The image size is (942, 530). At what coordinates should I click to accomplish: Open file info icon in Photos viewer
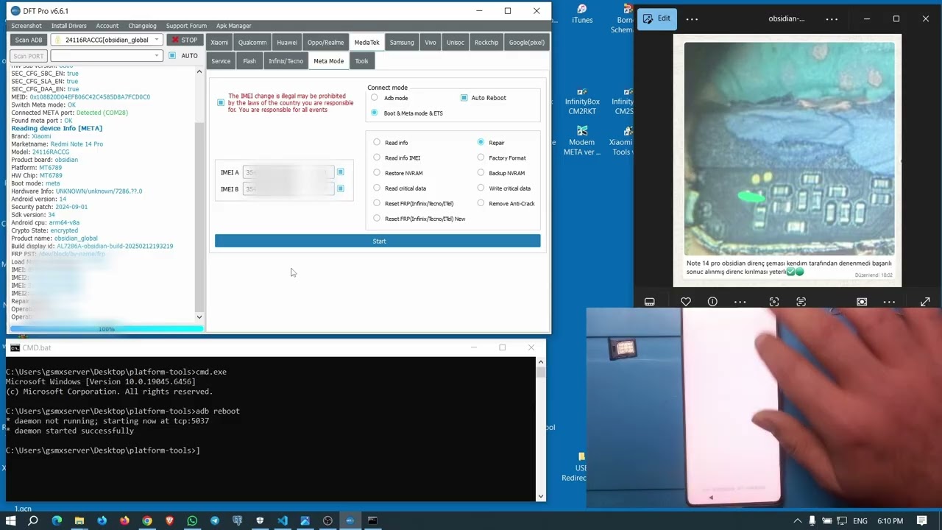pos(712,302)
